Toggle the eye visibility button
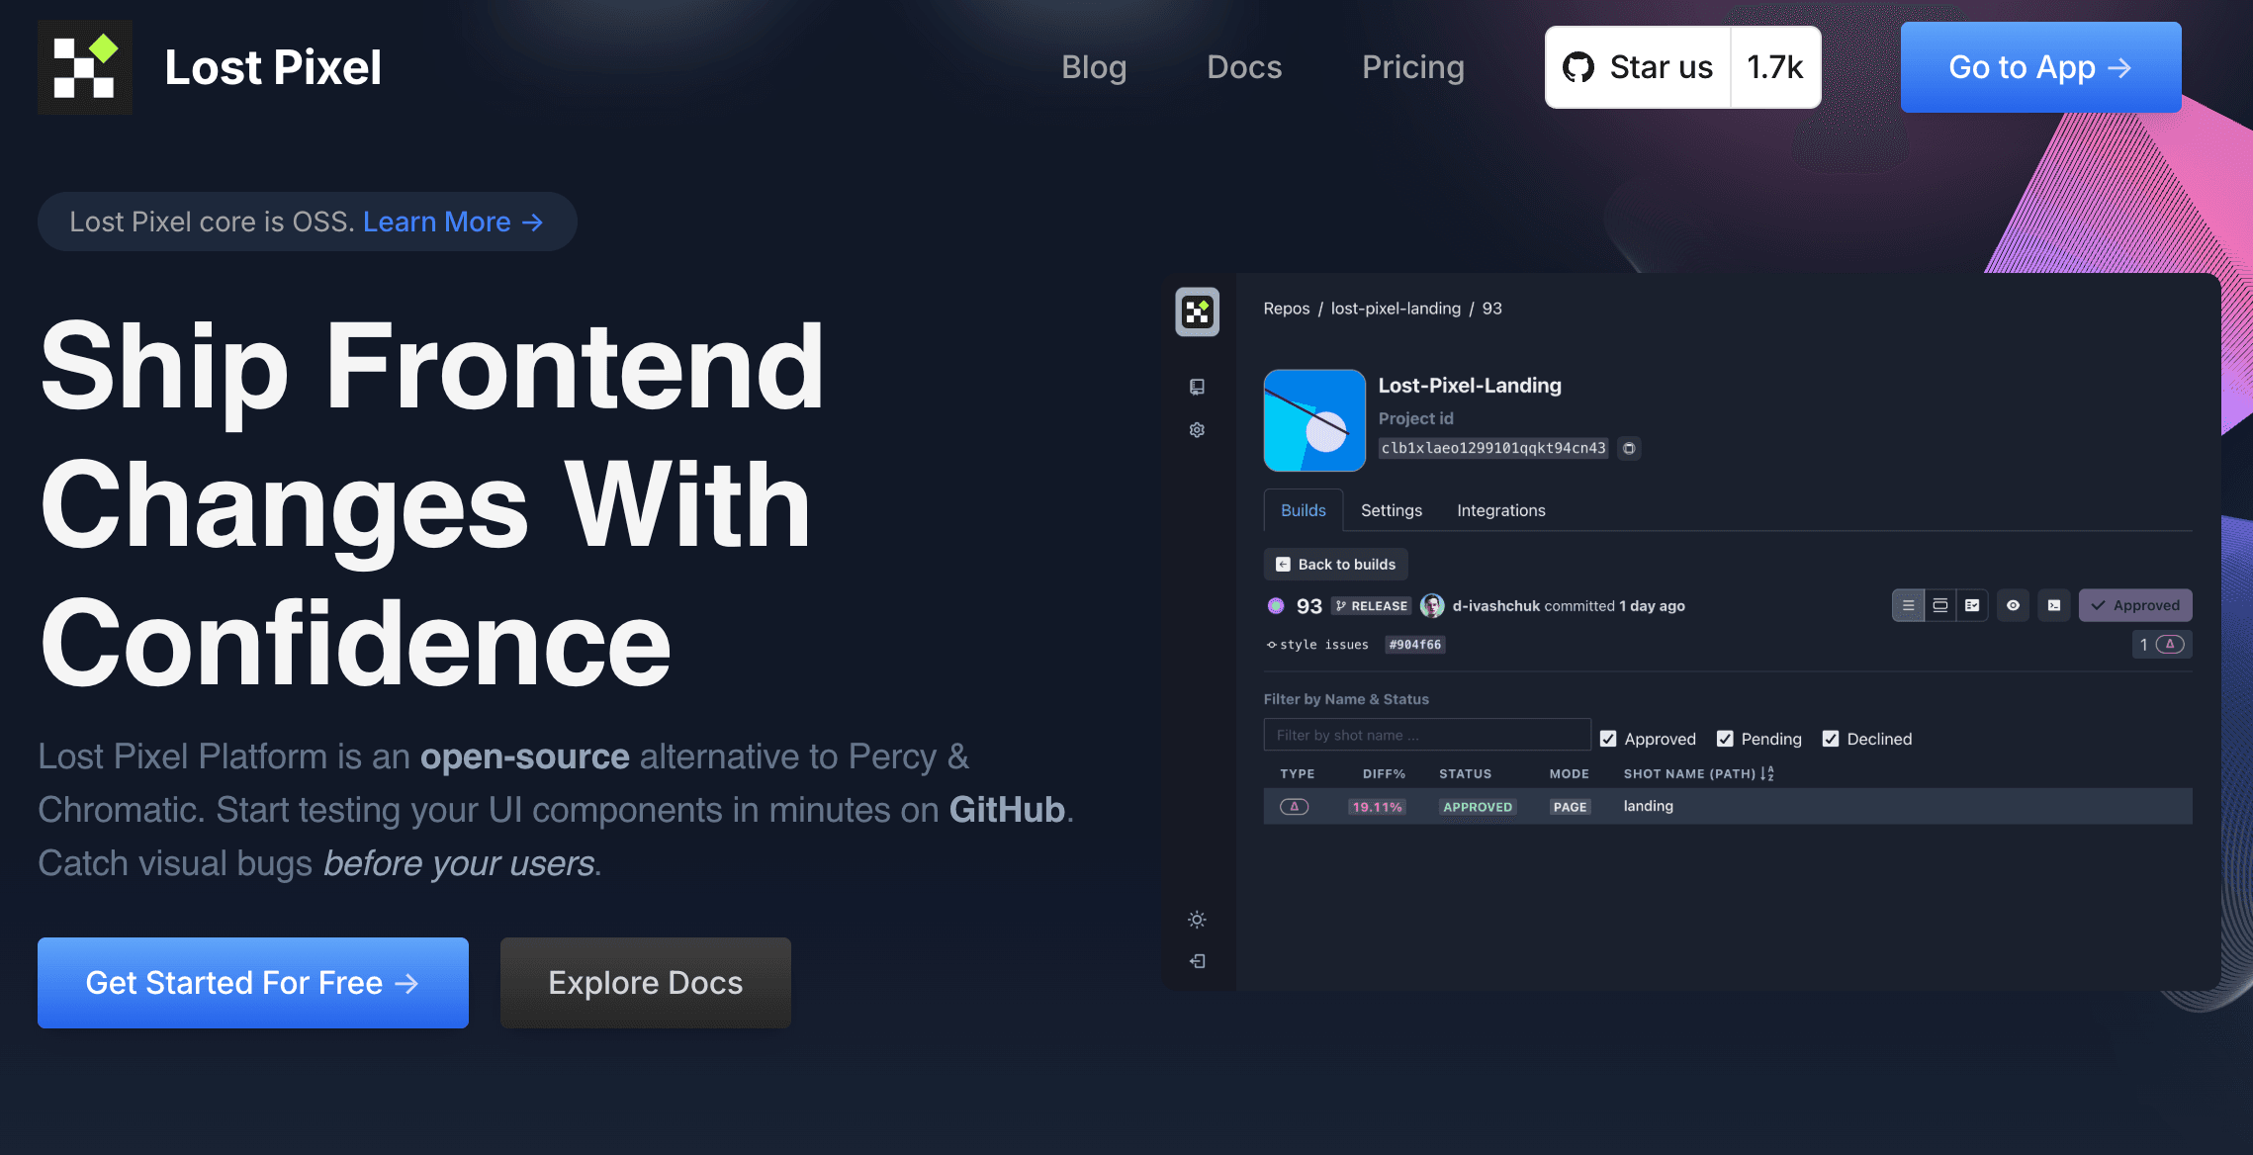Screen dimensions: 2253x1155 click(2013, 605)
